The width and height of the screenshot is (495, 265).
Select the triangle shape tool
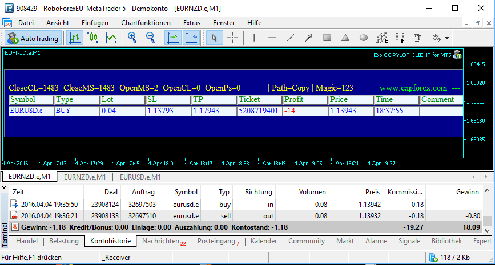(345, 38)
